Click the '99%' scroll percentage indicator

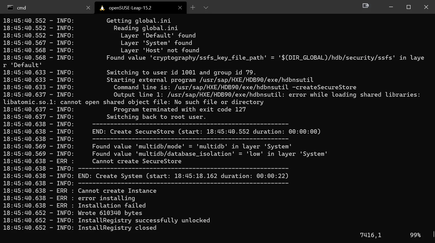point(415,235)
